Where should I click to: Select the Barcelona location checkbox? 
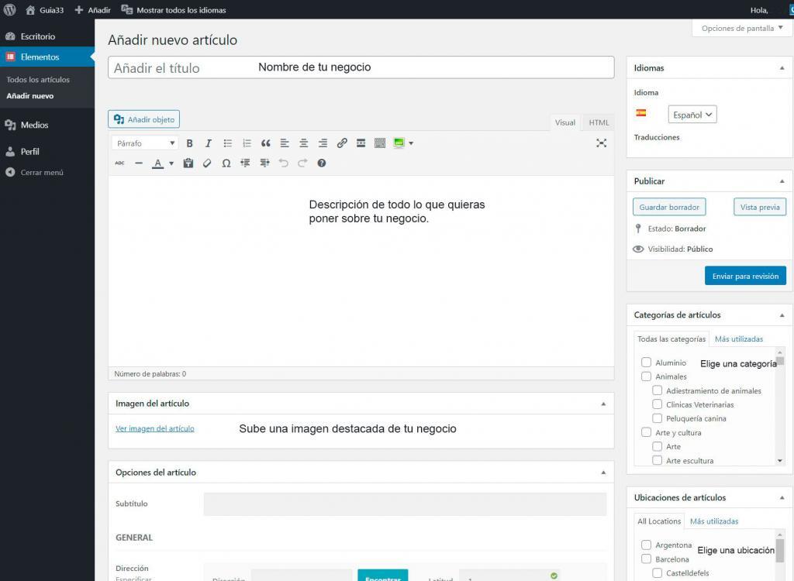pos(646,559)
